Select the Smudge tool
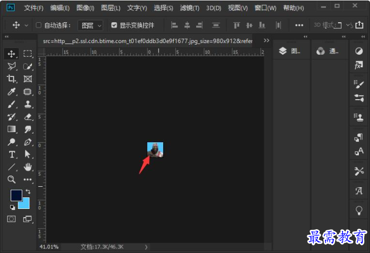 point(28,129)
